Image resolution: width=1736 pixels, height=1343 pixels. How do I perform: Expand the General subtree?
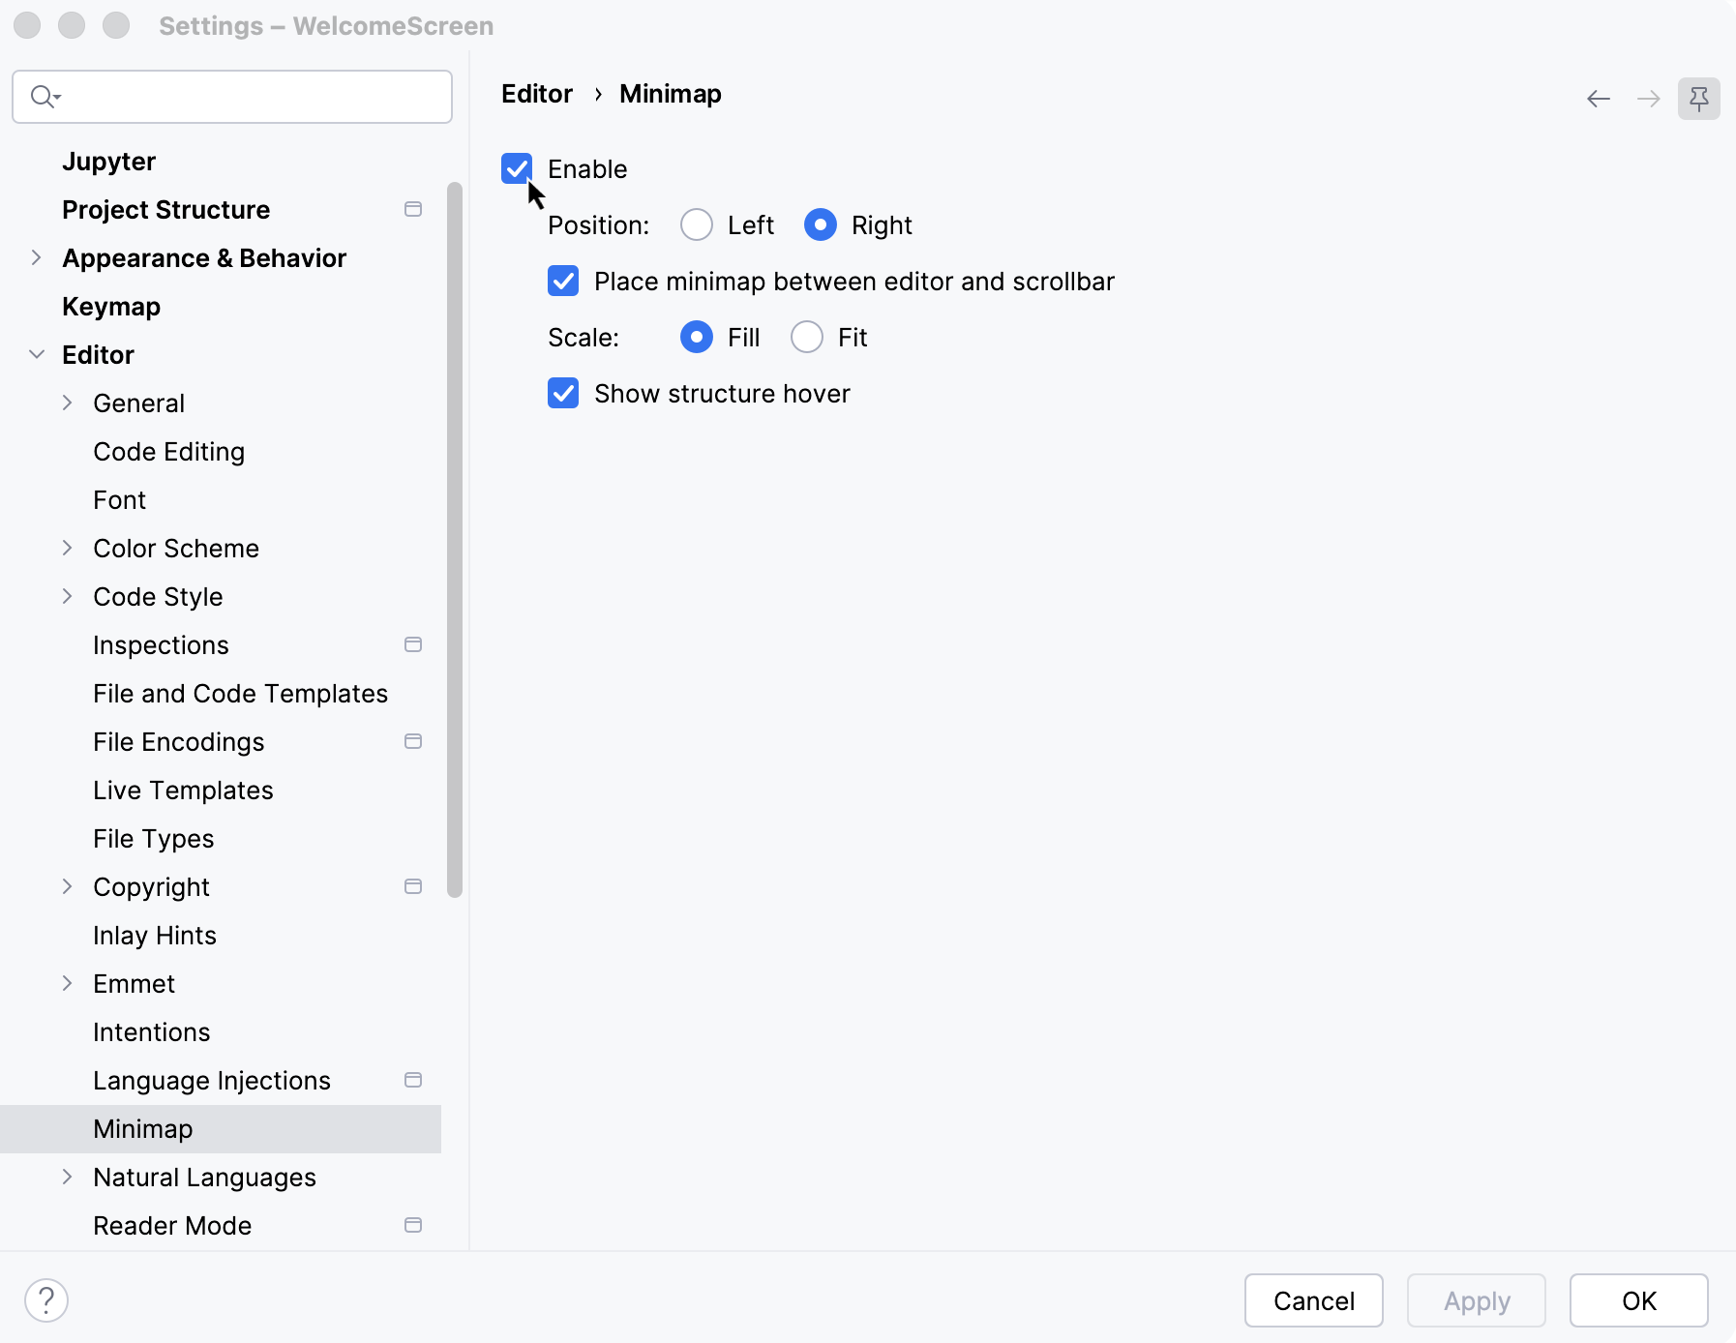(68, 403)
